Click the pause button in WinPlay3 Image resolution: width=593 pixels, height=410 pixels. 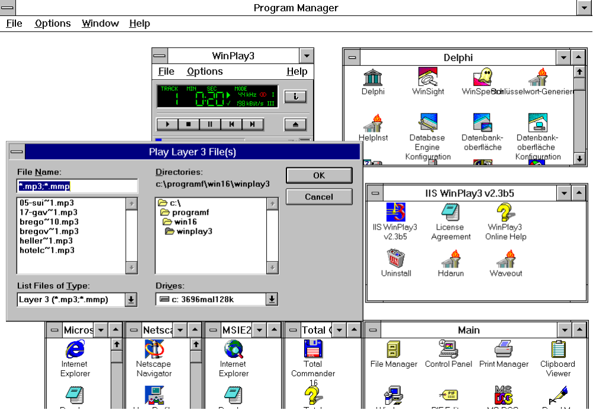click(x=209, y=124)
